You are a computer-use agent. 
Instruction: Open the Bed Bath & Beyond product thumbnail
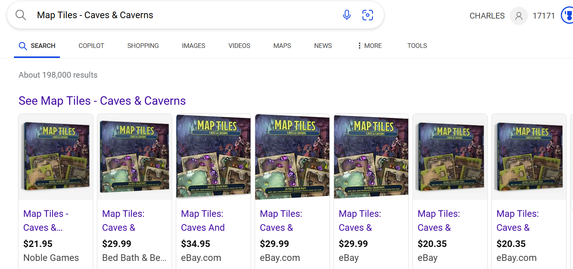[x=135, y=157]
